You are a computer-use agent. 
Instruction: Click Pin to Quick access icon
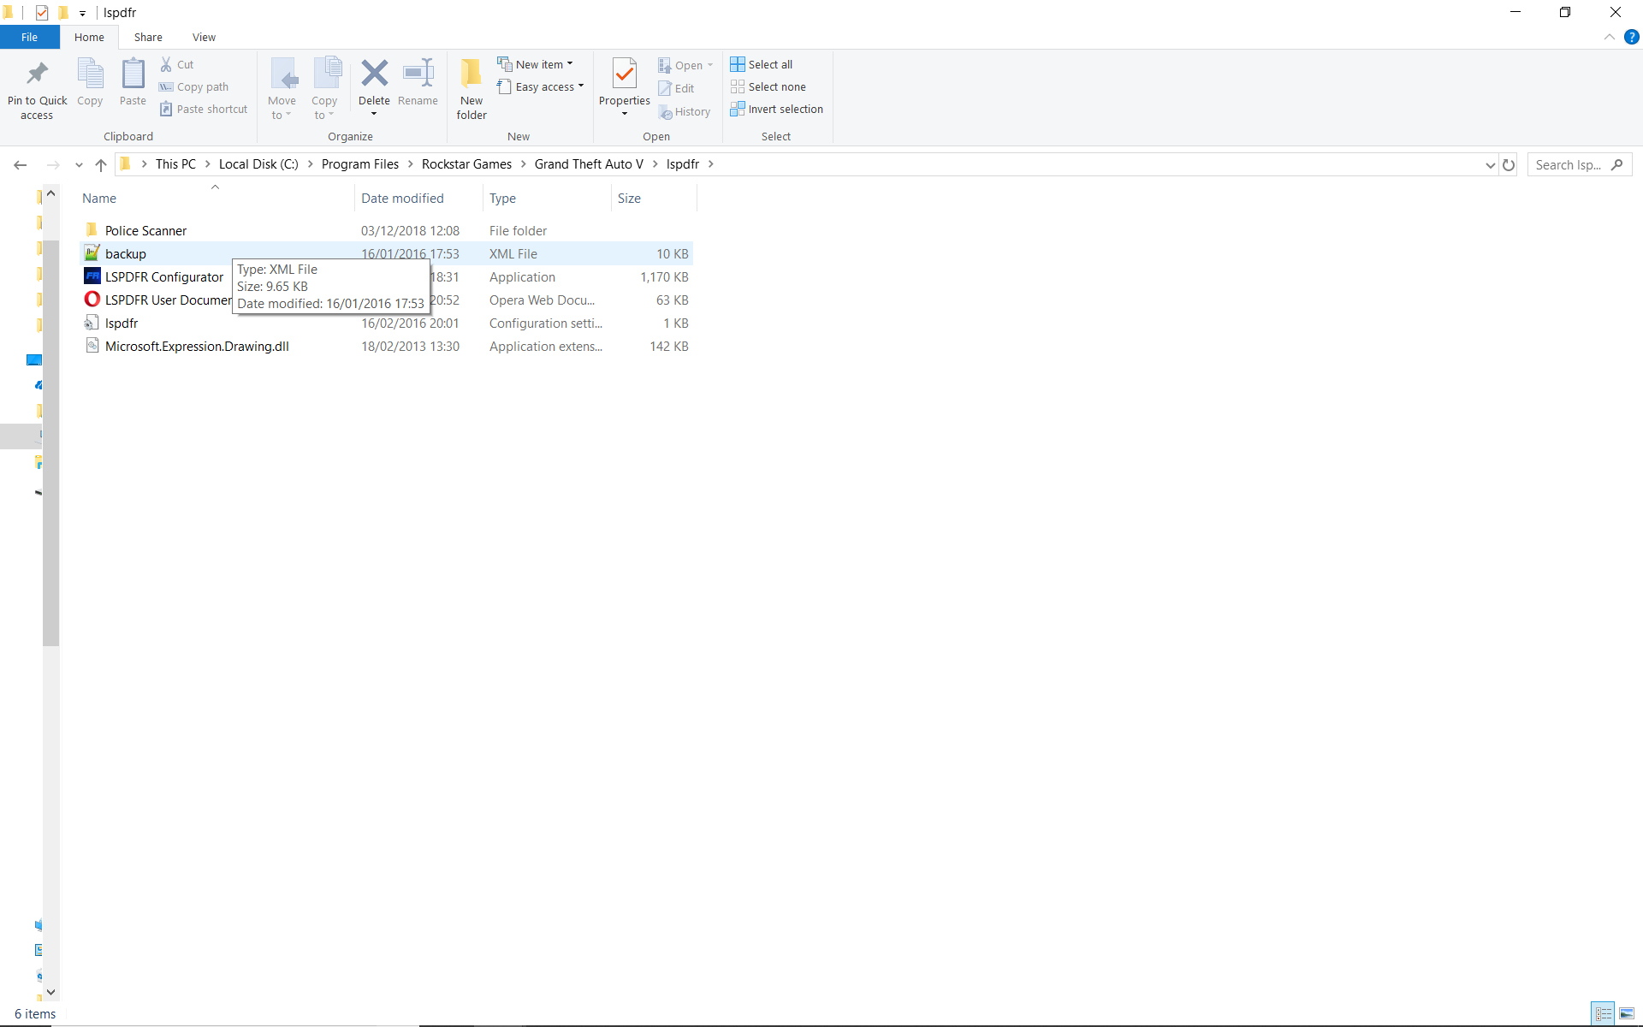click(x=37, y=74)
